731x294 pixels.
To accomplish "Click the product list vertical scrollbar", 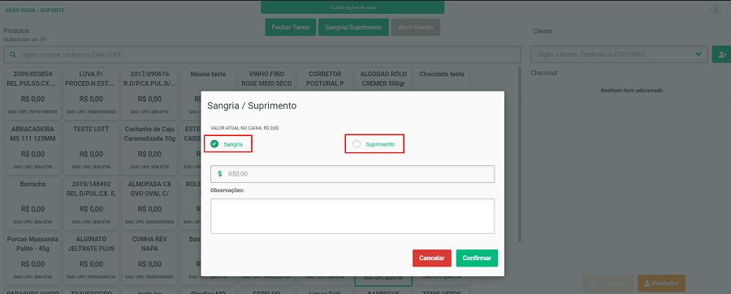I will (521, 154).
